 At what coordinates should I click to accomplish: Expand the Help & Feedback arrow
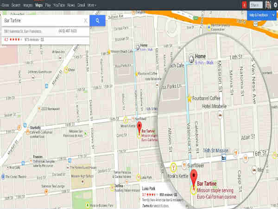point(273,15)
